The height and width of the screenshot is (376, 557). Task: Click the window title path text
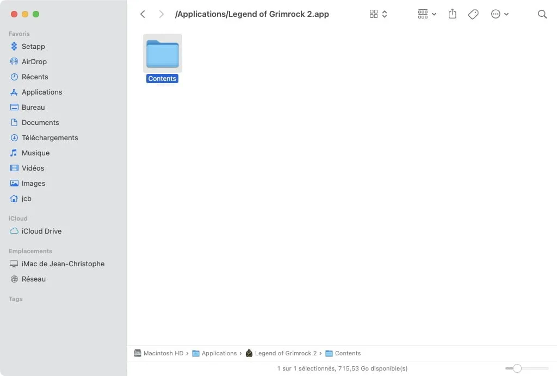[x=252, y=14]
